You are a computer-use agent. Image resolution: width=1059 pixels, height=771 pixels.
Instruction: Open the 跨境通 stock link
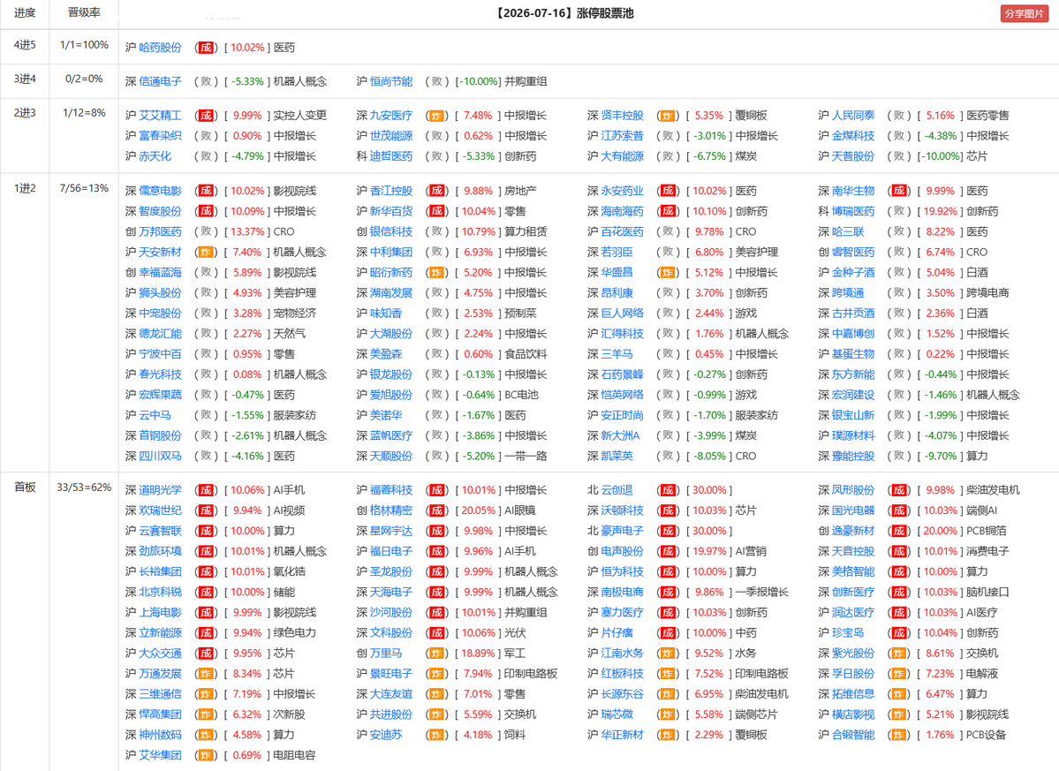point(848,292)
